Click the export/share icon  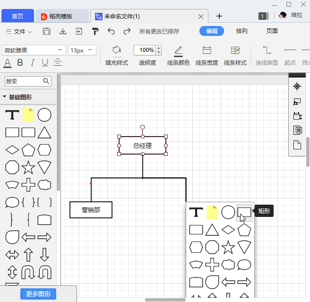click(x=79, y=31)
